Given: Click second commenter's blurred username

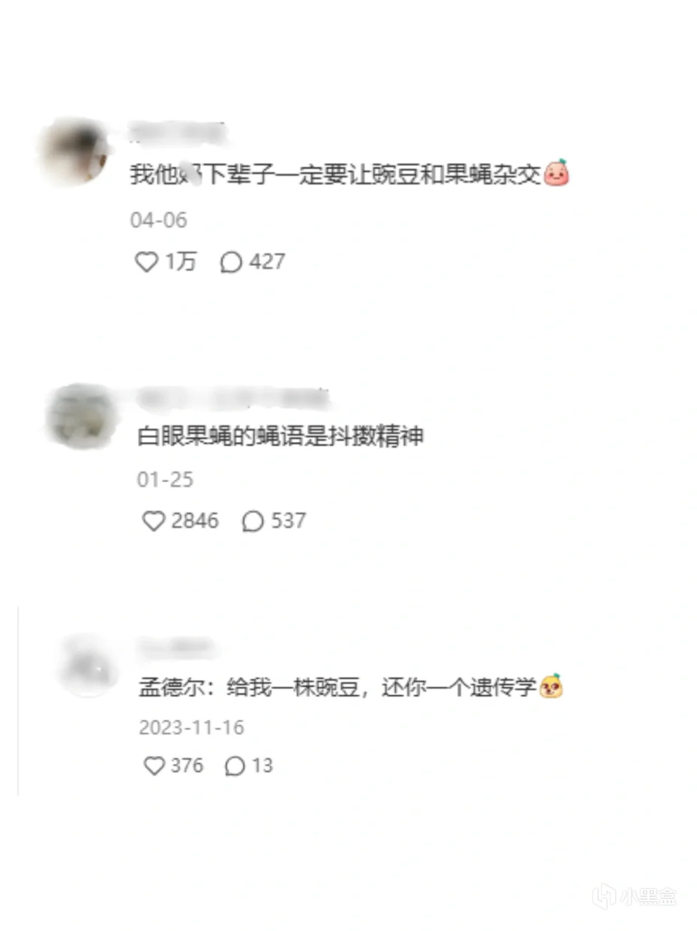Looking at the screenshot, I should tap(233, 398).
